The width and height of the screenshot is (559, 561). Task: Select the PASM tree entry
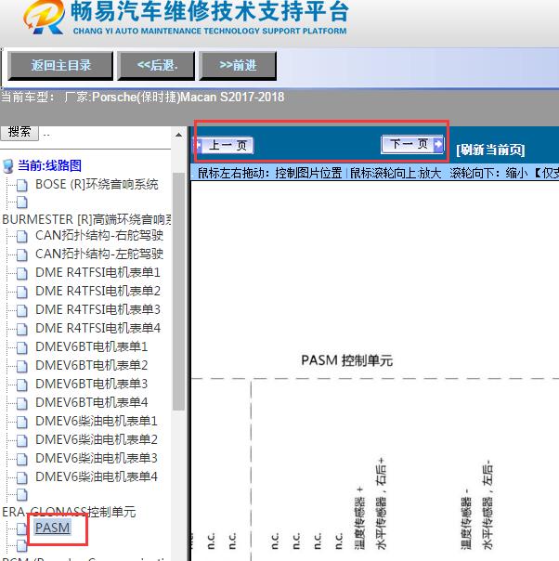pos(53,528)
